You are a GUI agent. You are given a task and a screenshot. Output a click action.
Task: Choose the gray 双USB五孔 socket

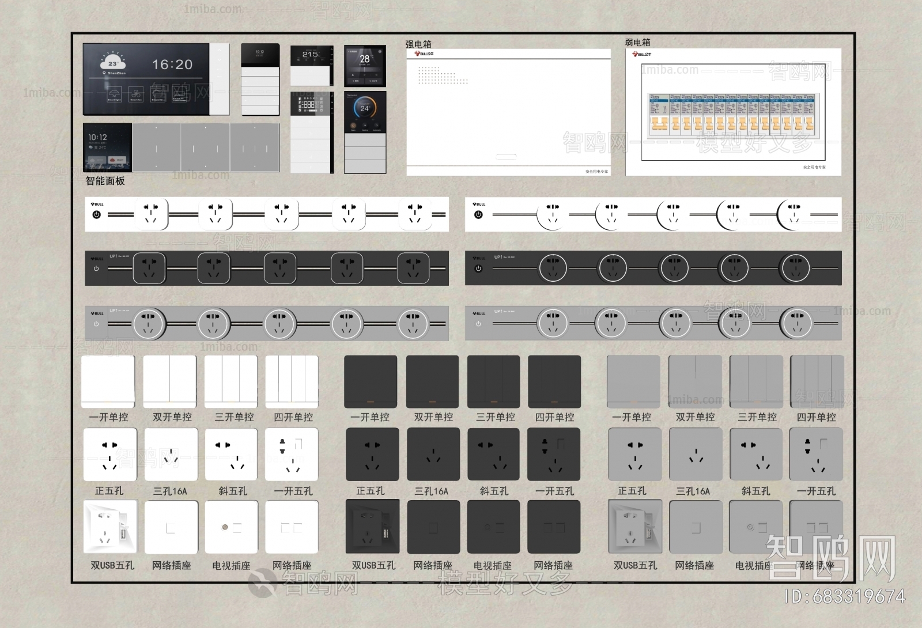[x=635, y=527]
